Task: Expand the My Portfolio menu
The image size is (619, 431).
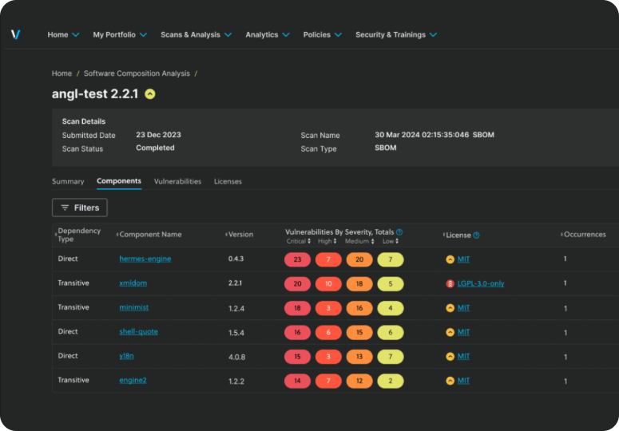Action: pos(120,34)
